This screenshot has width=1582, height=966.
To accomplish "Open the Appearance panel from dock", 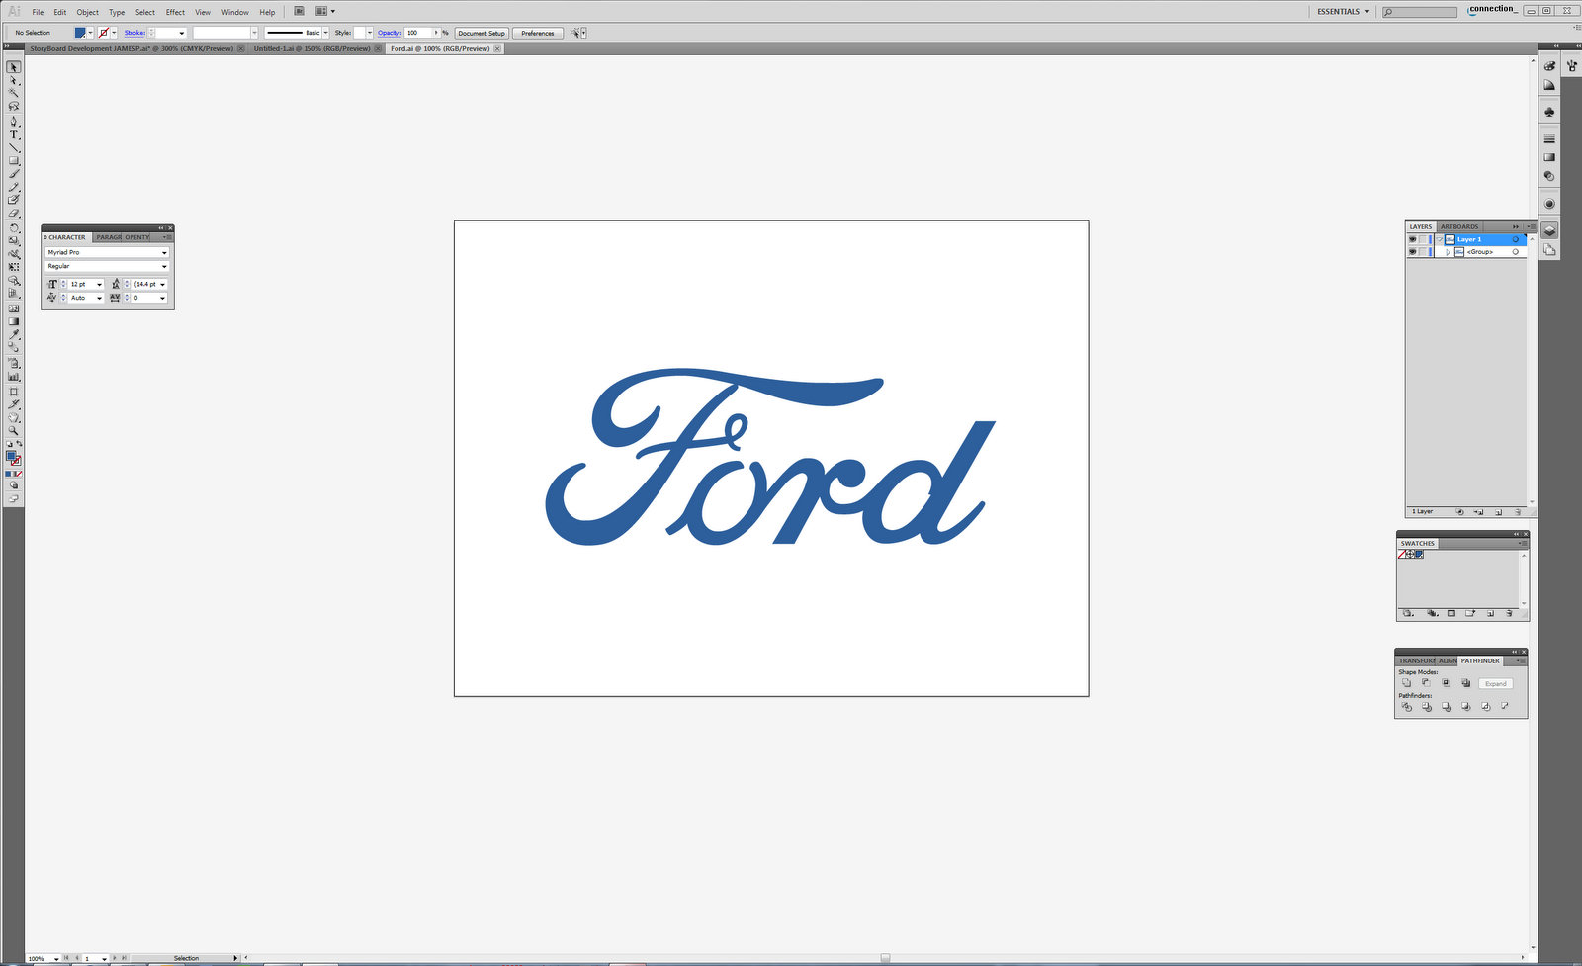I will [x=1549, y=204].
